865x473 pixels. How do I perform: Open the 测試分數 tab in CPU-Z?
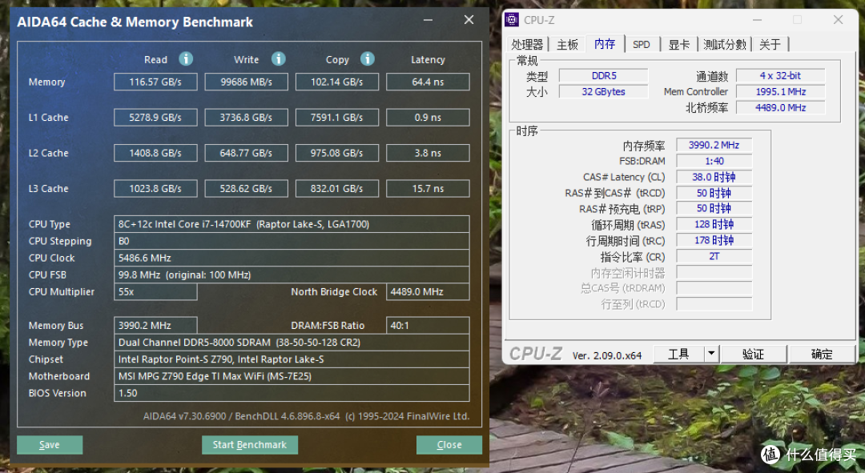click(724, 44)
